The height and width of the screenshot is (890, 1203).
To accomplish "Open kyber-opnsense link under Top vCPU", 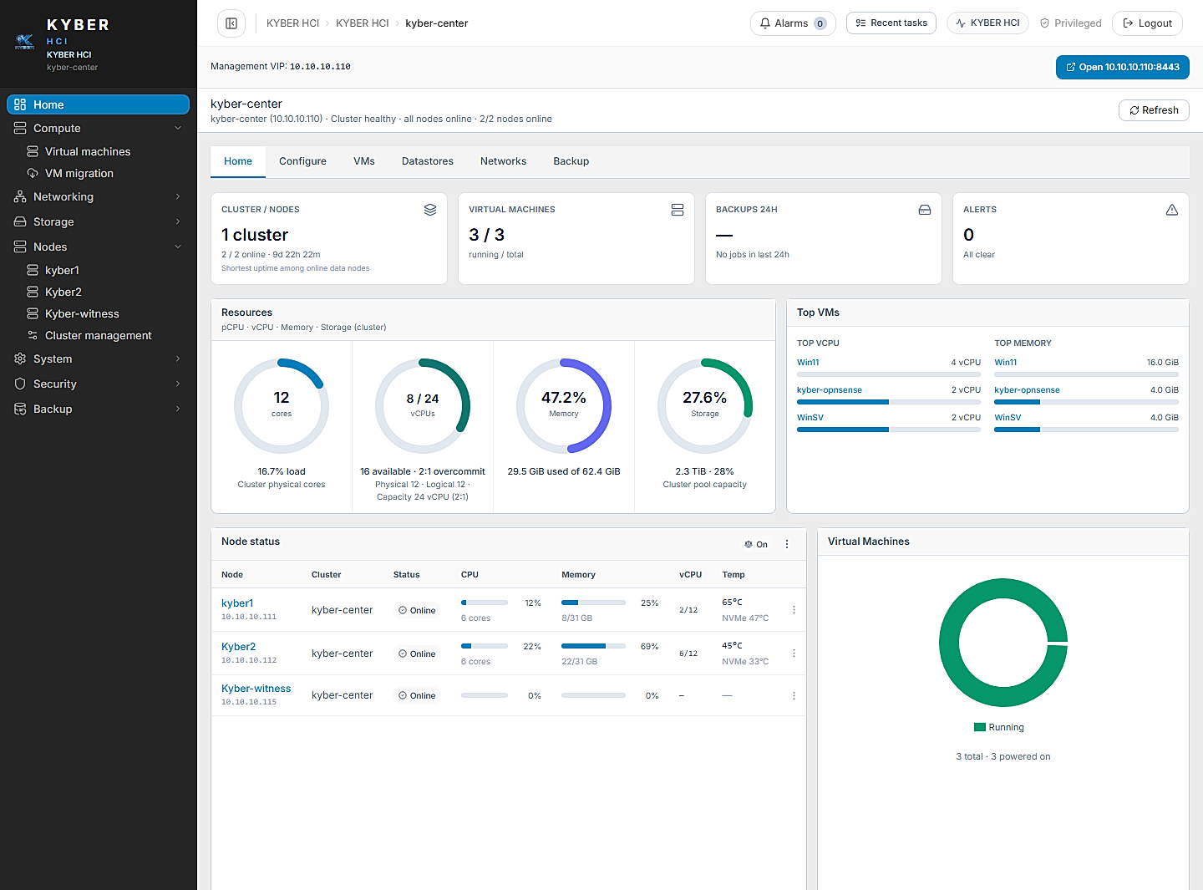I will [830, 390].
